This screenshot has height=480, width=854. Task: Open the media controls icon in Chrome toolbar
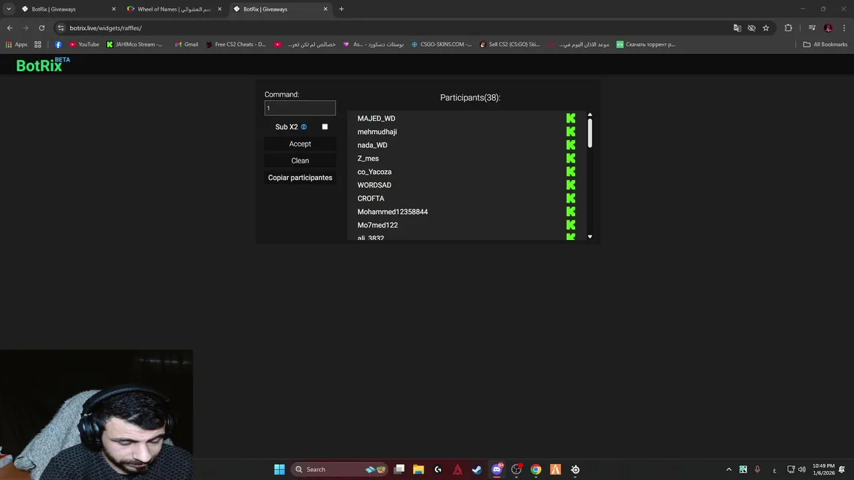click(x=812, y=28)
